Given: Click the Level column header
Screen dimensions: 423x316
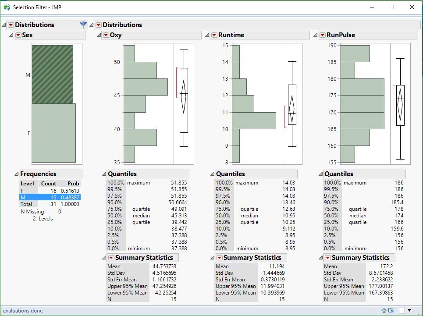Looking at the screenshot, I should 27,184.
